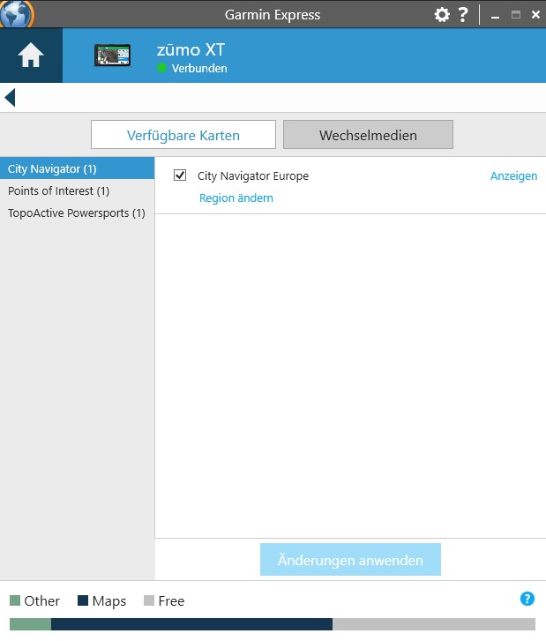The height and width of the screenshot is (641, 546).
Task: Click the Home icon button
Action: click(x=31, y=56)
